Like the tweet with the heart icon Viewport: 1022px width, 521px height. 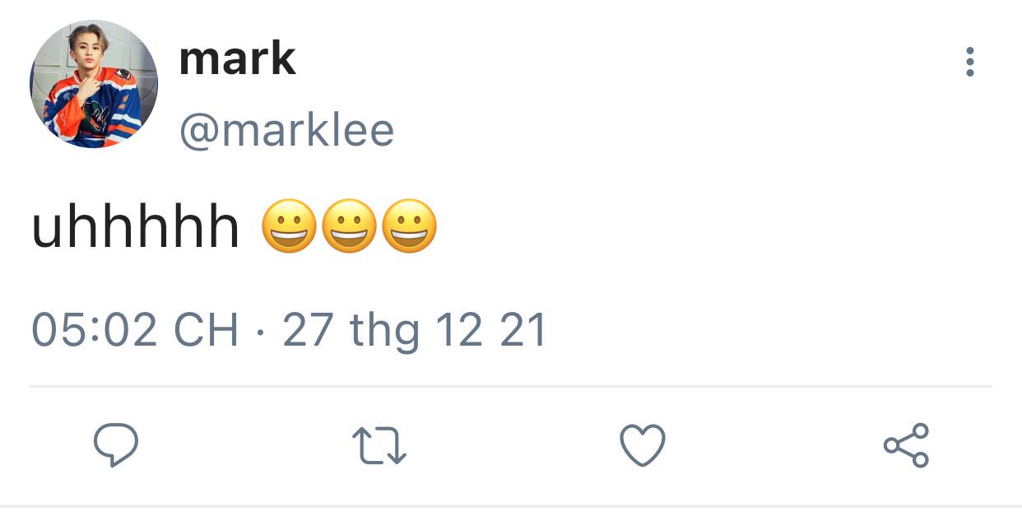pyautogui.click(x=642, y=446)
